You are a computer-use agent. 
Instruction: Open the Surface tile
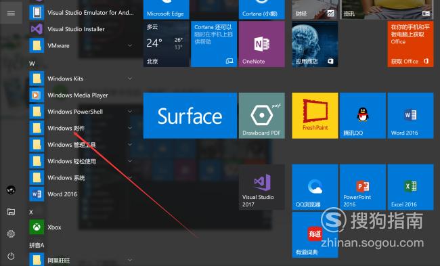[x=190, y=116]
